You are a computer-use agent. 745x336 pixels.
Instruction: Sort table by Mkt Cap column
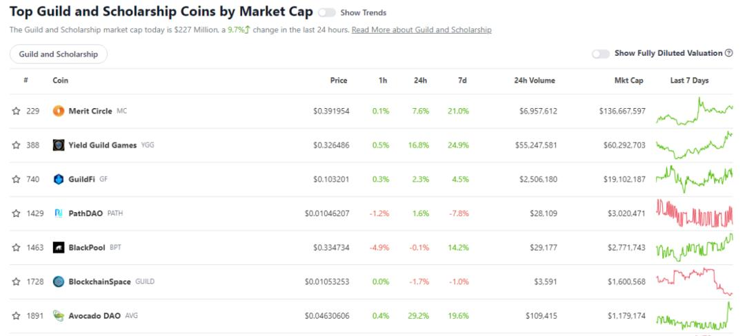click(628, 81)
